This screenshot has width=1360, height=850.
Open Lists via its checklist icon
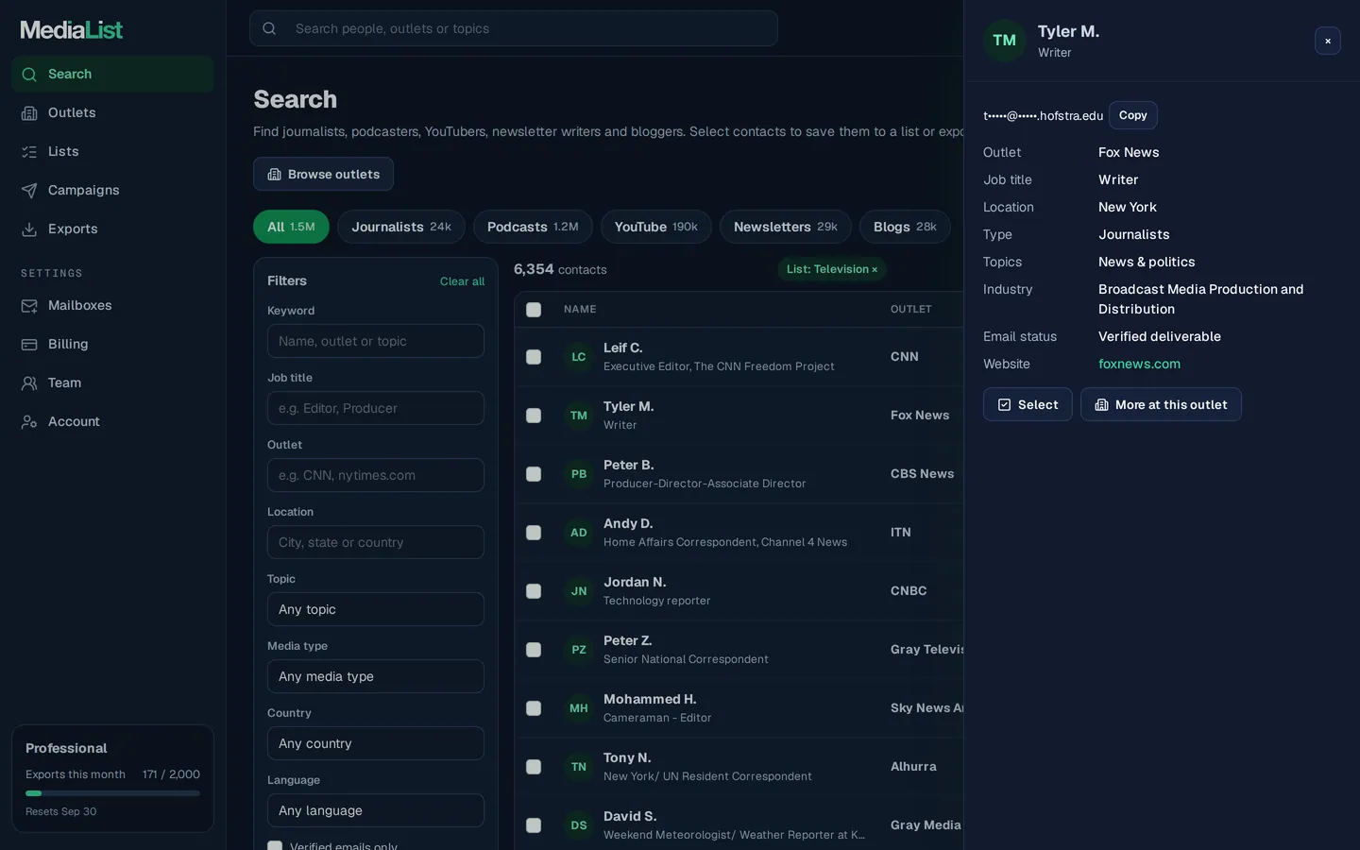tap(29, 152)
